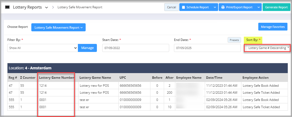Open the Sort By Lottery Game # dropdown
The width and height of the screenshot is (292, 117).
tap(267, 48)
